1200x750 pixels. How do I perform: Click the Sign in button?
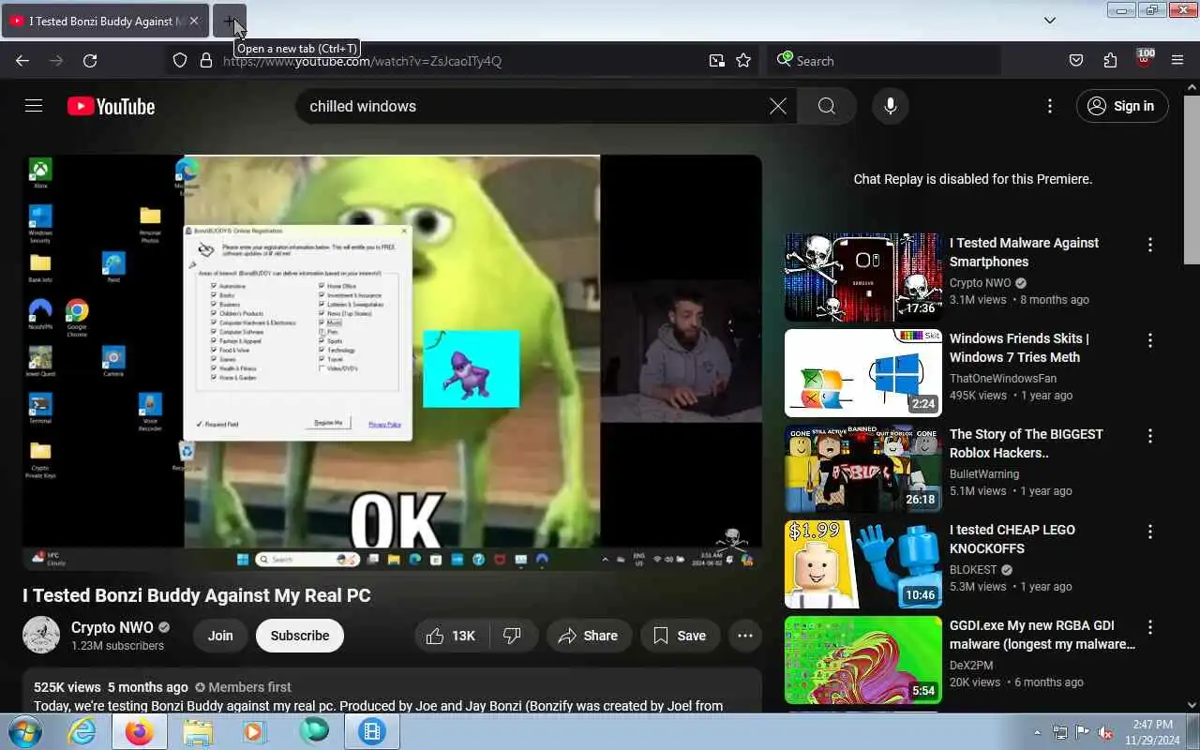1122,106
